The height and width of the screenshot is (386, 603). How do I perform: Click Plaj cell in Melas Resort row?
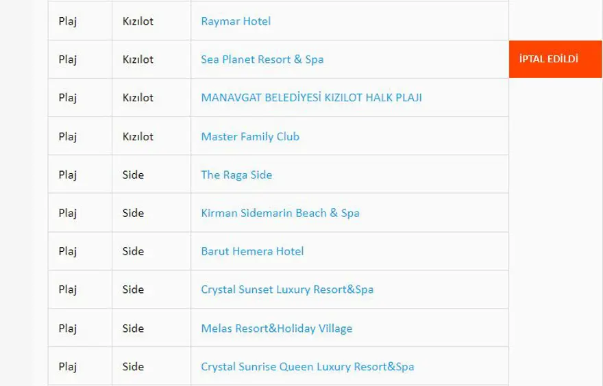[x=68, y=329]
